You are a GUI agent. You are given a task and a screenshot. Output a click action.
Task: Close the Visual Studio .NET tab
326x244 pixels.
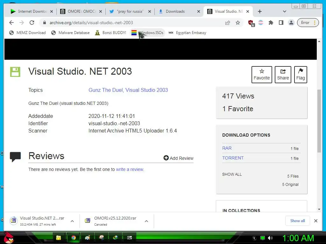248,11
